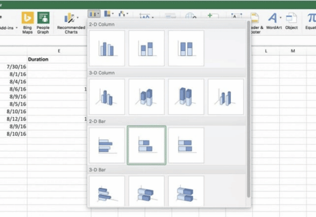Image resolution: width=316 pixels, height=217 pixels.
Task: Collapse the column chart dropdown button
Action: pyautogui.click(x=94, y=14)
